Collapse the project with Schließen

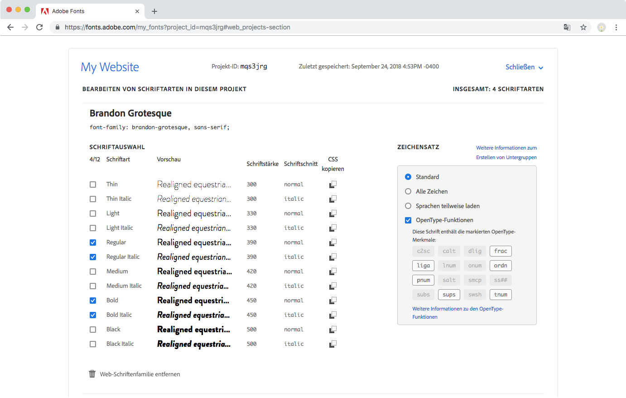[524, 67]
